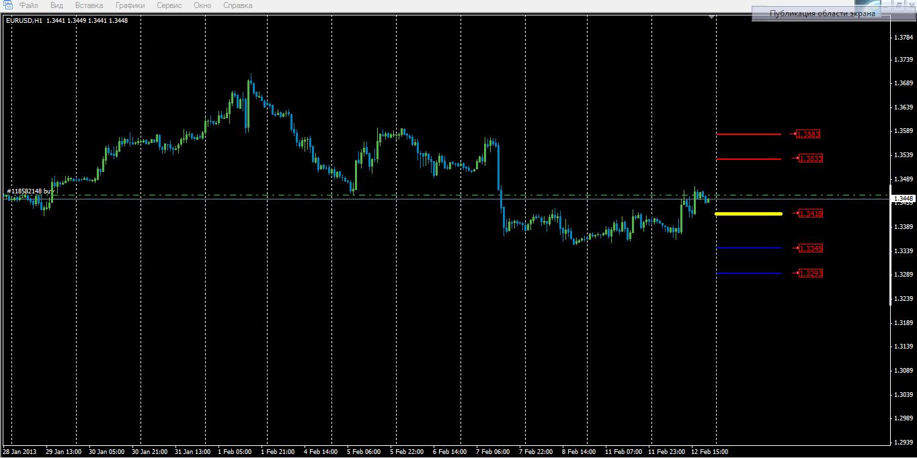Click the 1.3239 price scale value

904,298
